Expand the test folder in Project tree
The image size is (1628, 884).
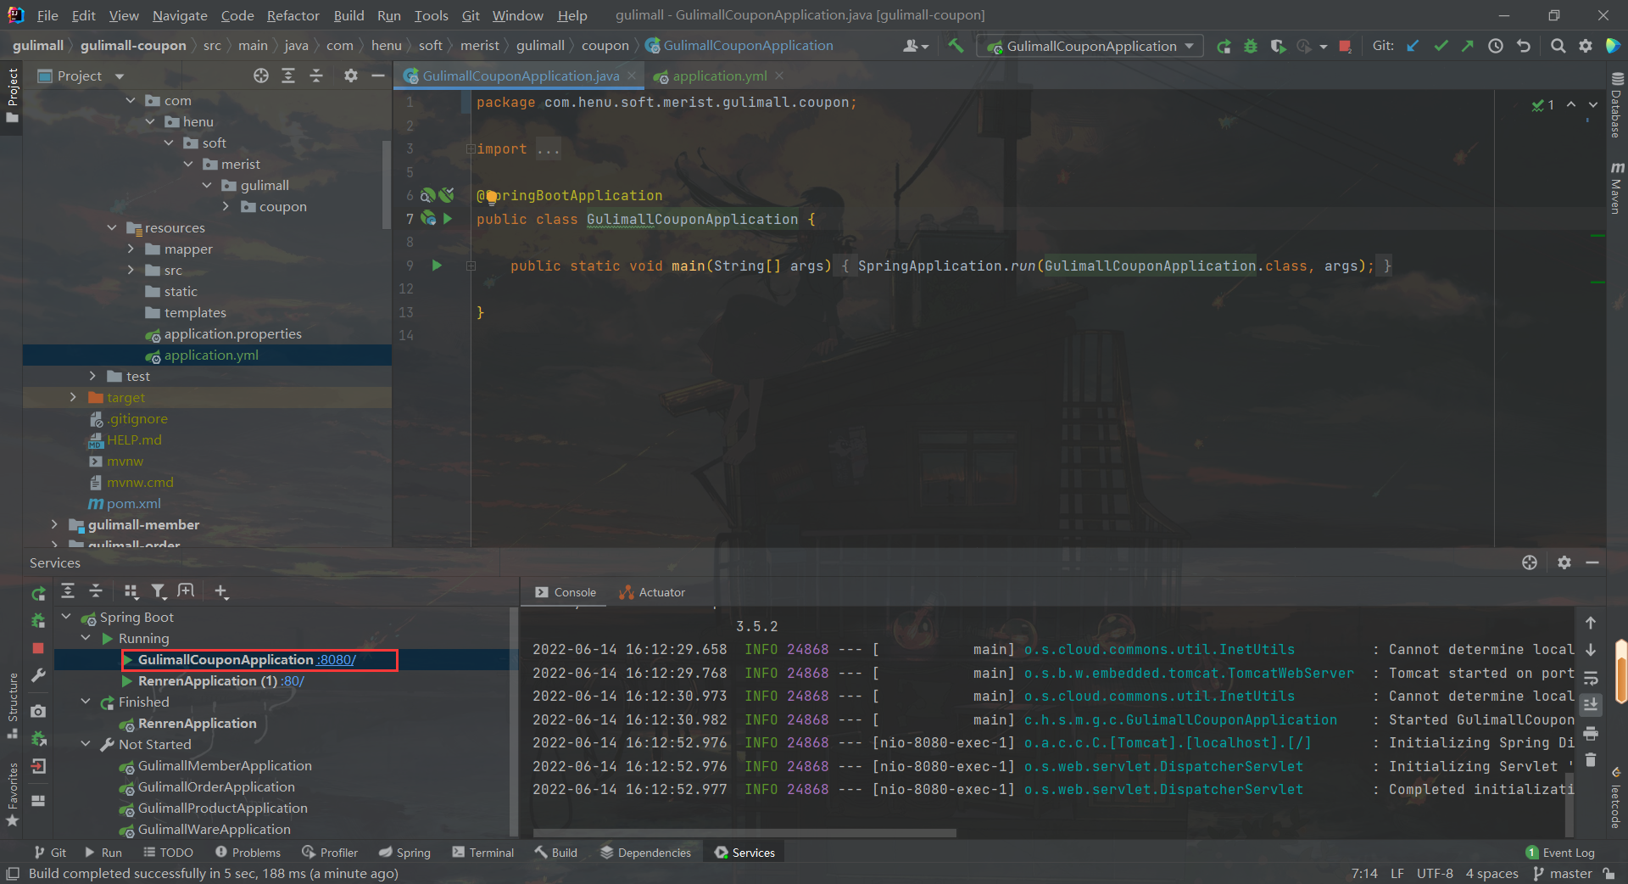92,376
